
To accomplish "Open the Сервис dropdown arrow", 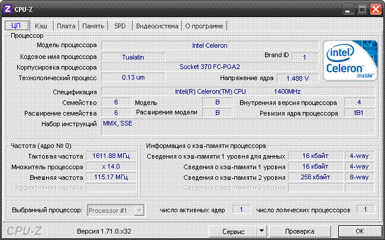I will (262, 231).
